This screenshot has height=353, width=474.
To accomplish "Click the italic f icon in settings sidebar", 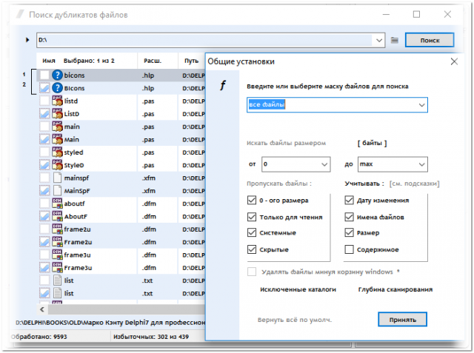I will (x=223, y=85).
